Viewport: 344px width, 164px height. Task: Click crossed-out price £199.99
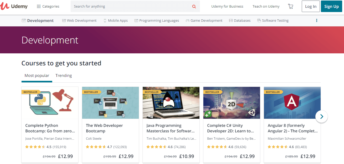[110, 157]
